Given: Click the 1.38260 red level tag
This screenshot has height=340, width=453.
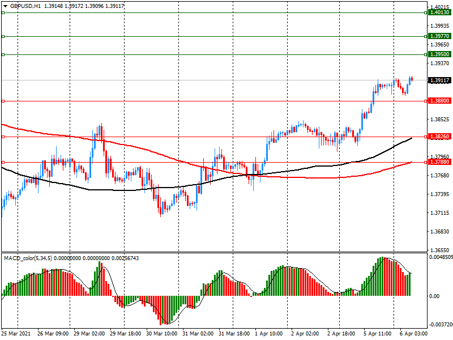Looking at the screenshot, I should pos(439,137).
